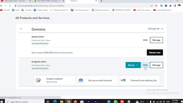This screenshot has width=183, height=103.
Task: Click the ebazar.store domain name
Action: click(x=38, y=37)
